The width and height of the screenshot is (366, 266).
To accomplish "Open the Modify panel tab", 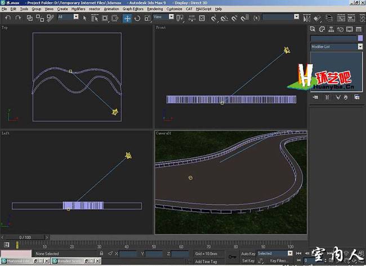I will pos(322,29).
